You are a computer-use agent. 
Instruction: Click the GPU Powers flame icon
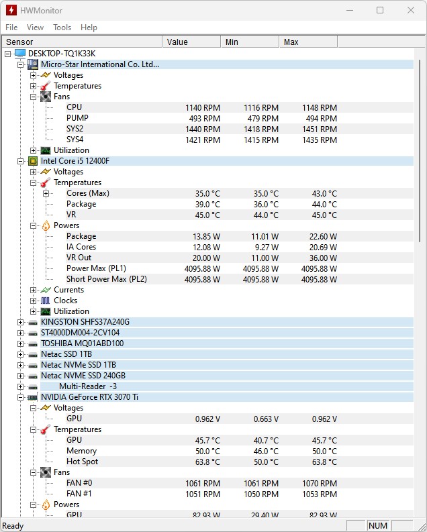pyautogui.click(x=46, y=504)
